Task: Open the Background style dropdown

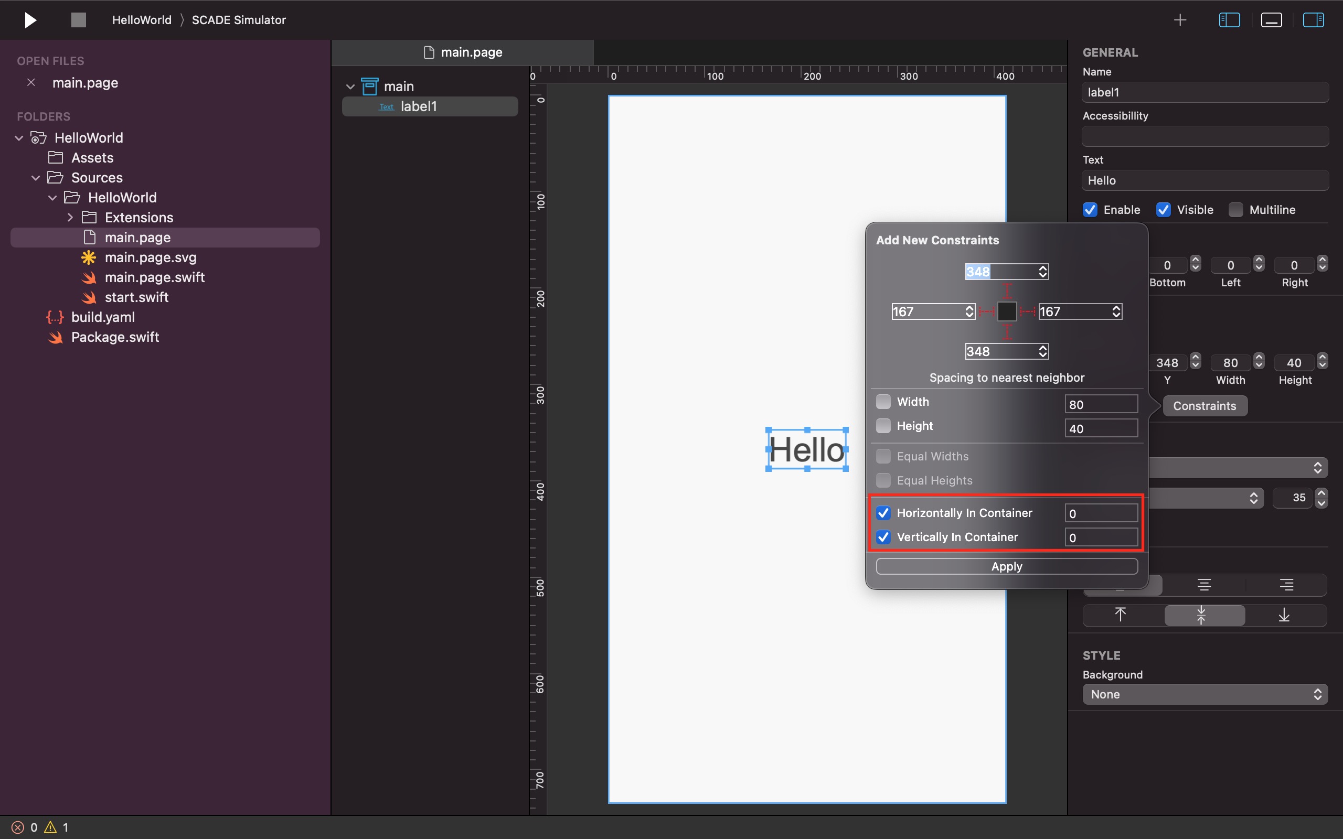Action: (x=1206, y=694)
